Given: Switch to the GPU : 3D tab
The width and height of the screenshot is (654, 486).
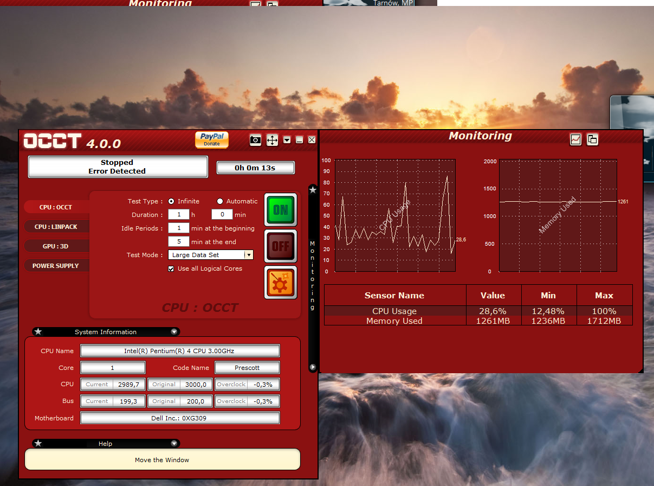Looking at the screenshot, I should (x=56, y=246).
